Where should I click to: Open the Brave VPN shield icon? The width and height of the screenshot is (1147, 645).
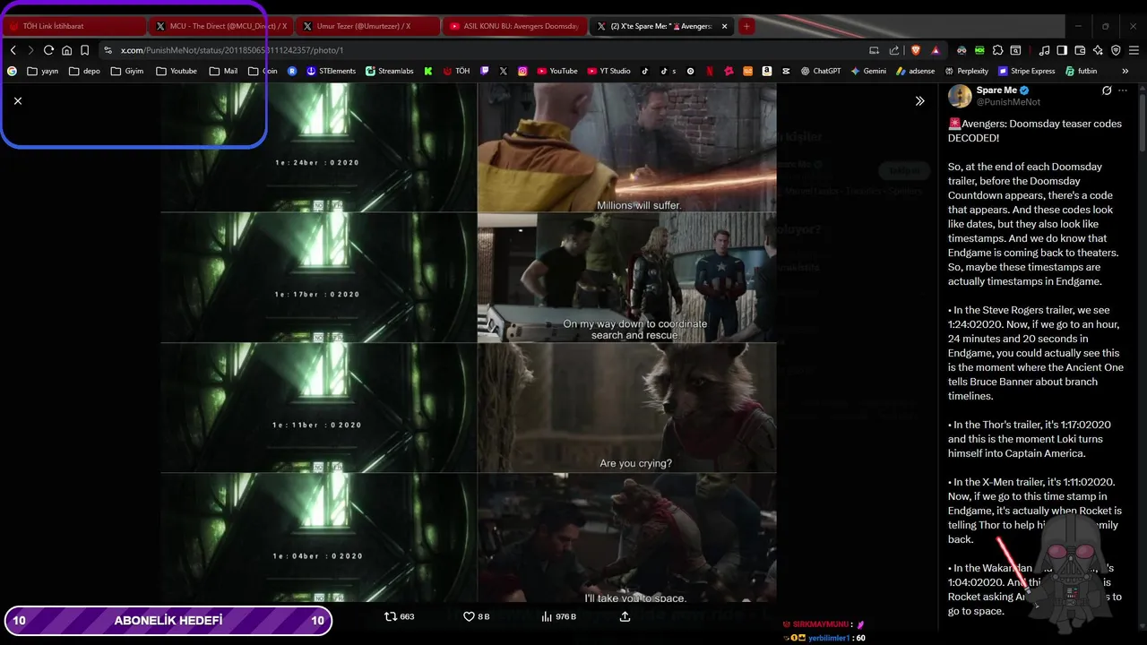1116,50
